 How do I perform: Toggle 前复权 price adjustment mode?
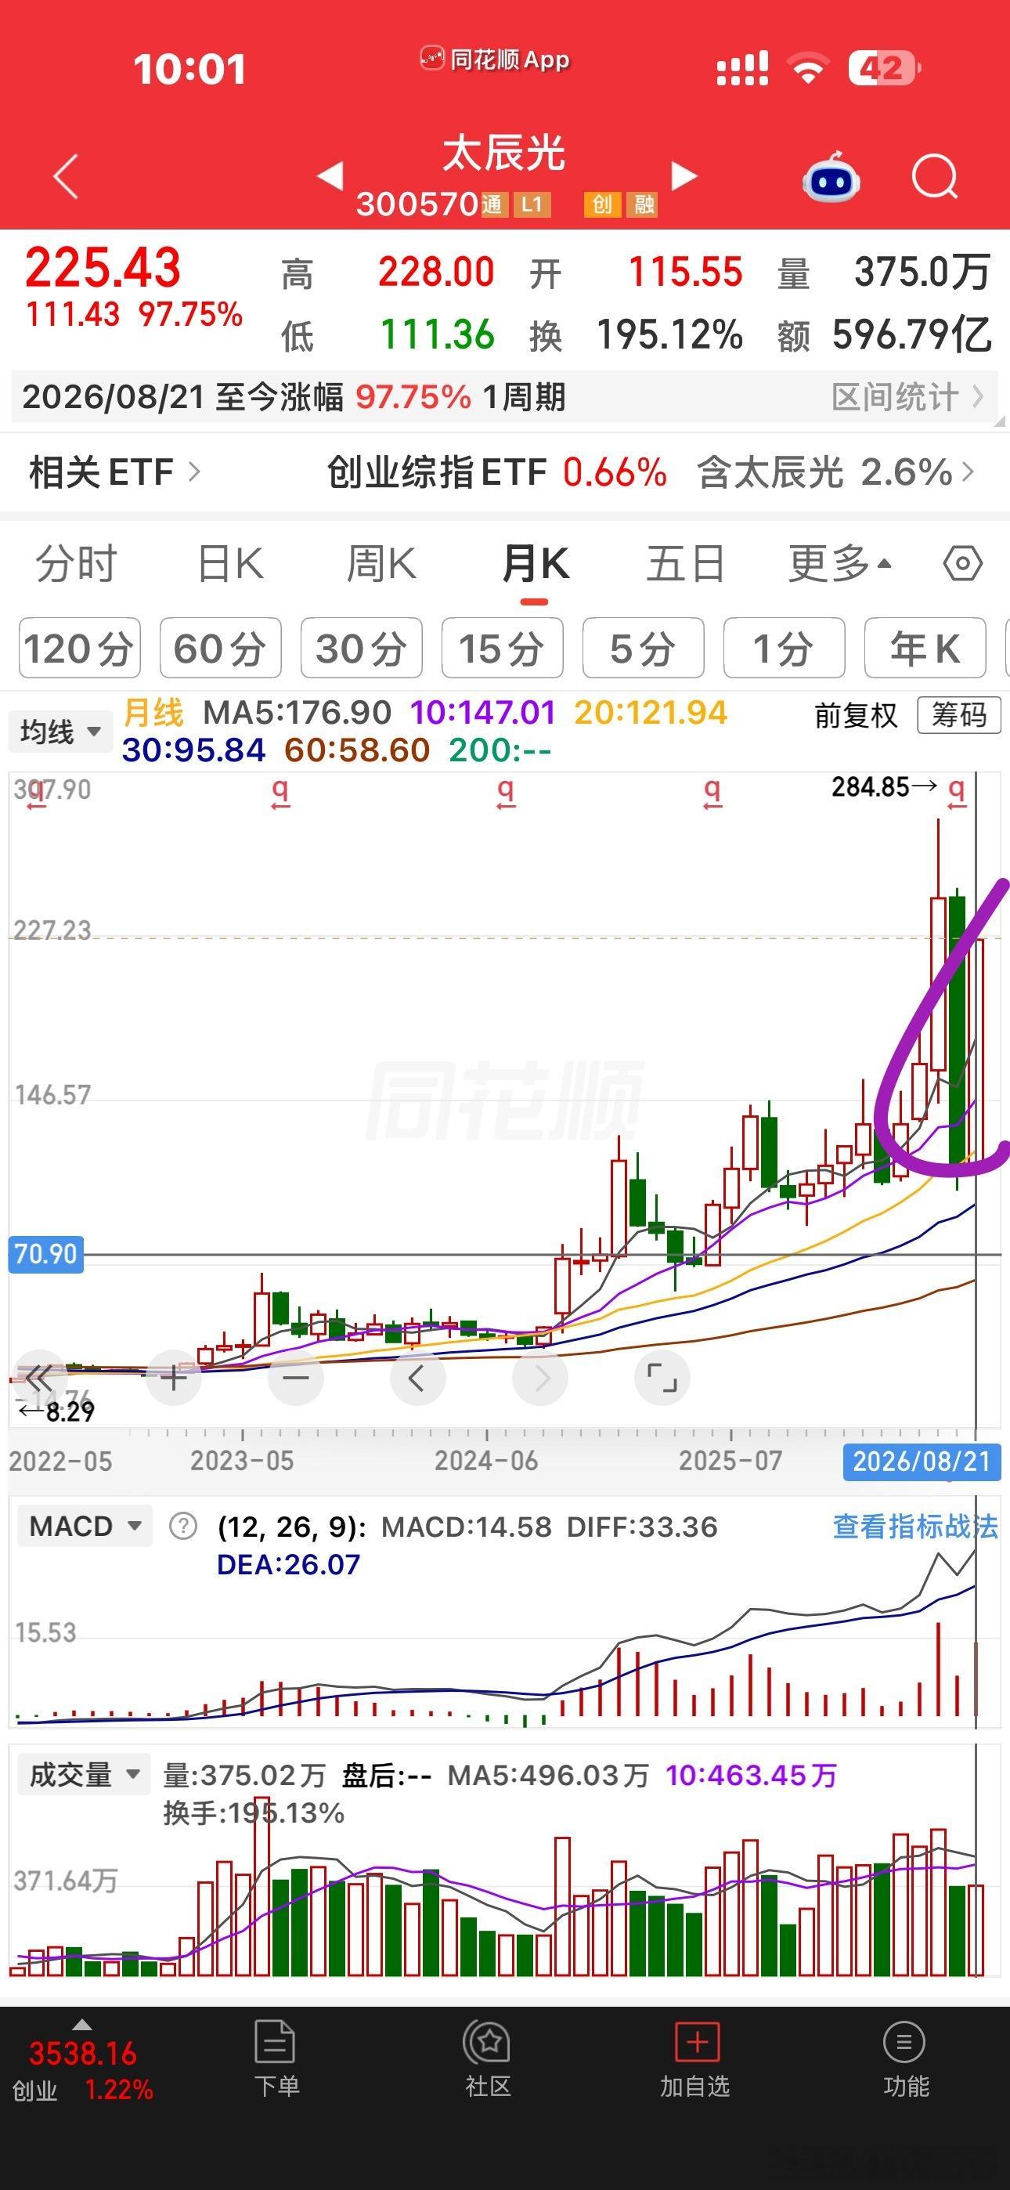pyautogui.click(x=856, y=715)
